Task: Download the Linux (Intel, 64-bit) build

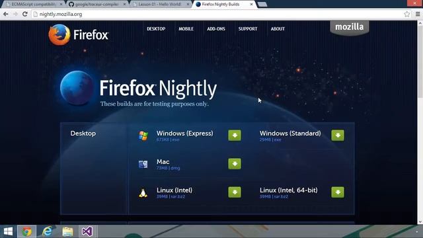Action: 338,192
